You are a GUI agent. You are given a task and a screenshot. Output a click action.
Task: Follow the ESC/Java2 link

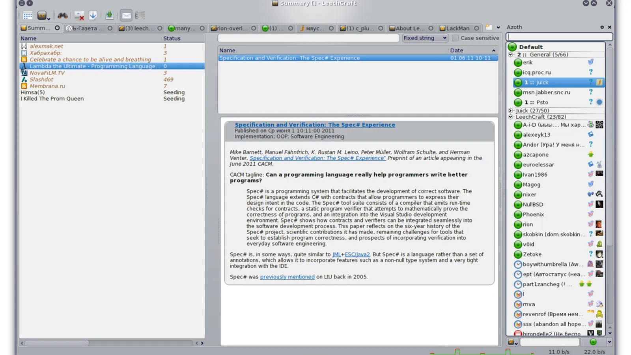tap(357, 254)
